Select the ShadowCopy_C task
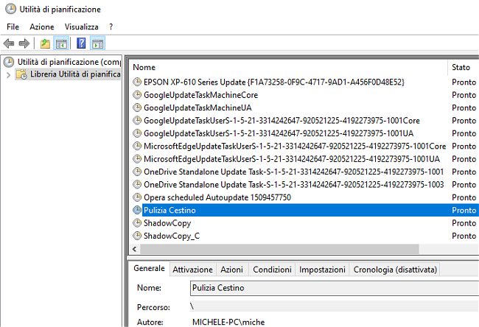Viewport: 479px width, 327px height. pyautogui.click(x=172, y=236)
